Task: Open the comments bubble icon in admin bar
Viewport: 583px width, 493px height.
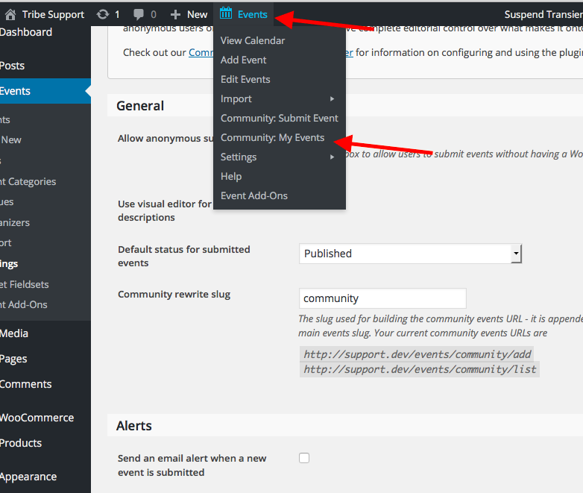Action: pos(139,14)
